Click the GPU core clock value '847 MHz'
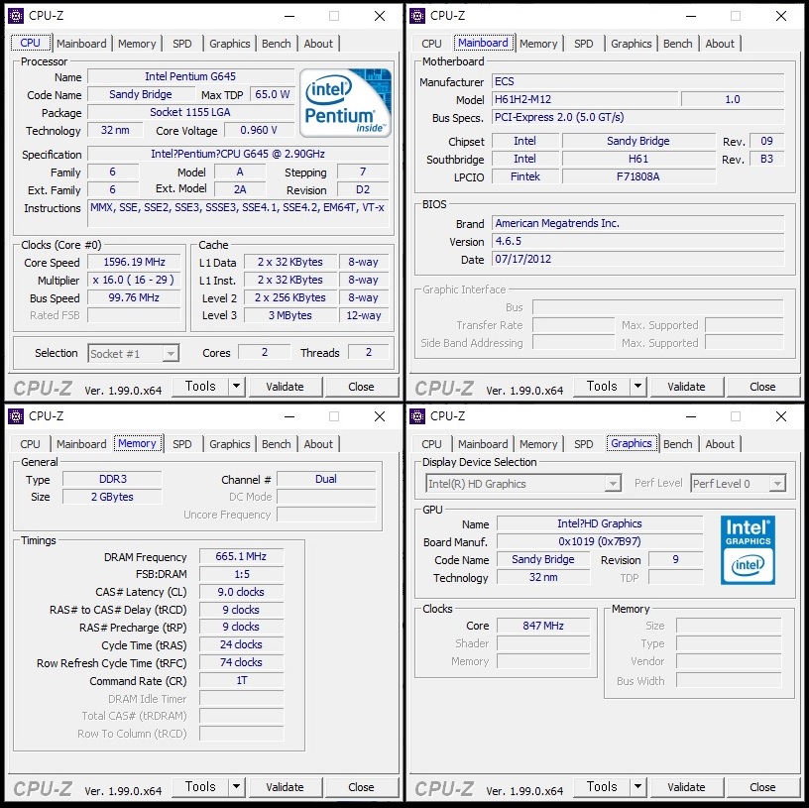809x808 pixels. click(543, 626)
